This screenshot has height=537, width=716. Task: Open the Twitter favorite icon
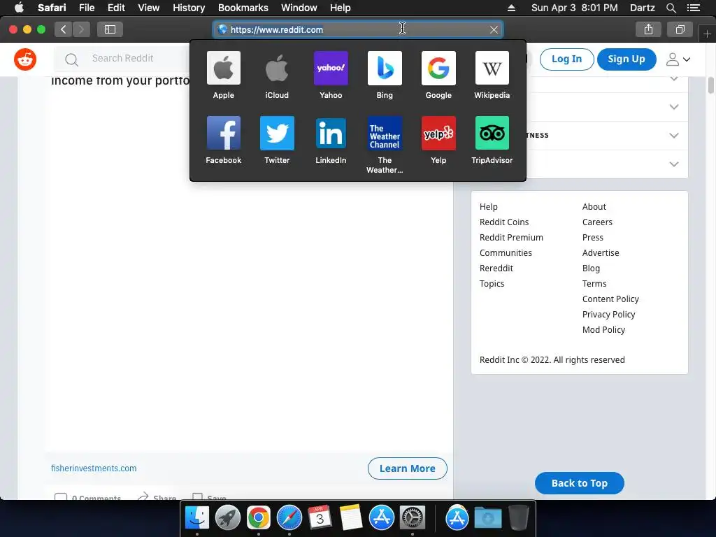(x=277, y=133)
